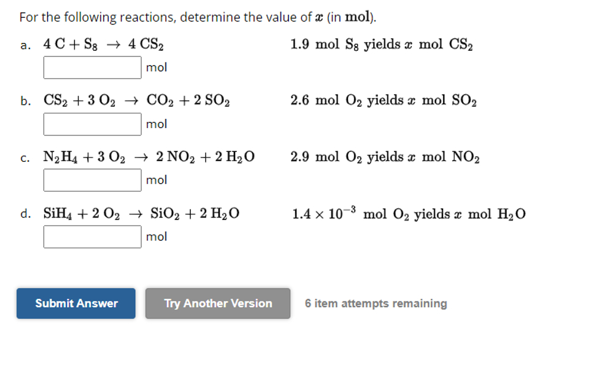This screenshot has width=591, height=375.
Task: Select the mol label beside part c's input
Action: (x=155, y=180)
